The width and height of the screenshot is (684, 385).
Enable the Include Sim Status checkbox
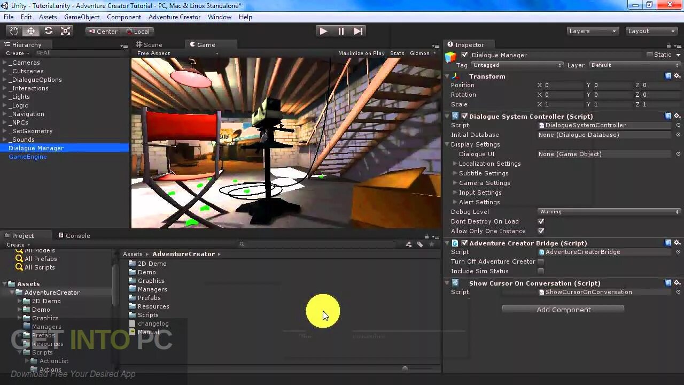click(541, 271)
